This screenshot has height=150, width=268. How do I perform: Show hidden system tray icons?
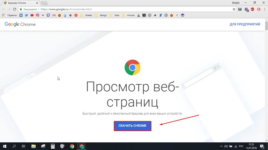click(221, 146)
